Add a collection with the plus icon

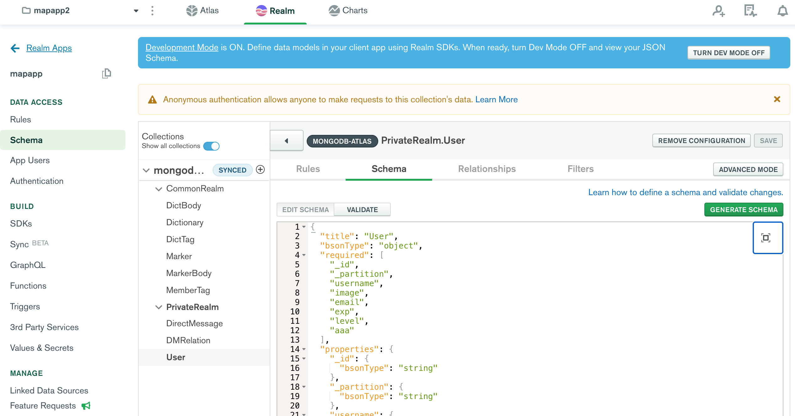[x=260, y=170]
